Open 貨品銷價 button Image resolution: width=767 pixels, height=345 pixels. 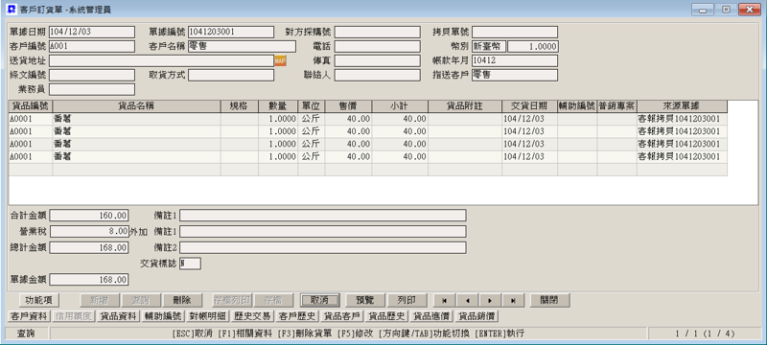coord(476,316)
